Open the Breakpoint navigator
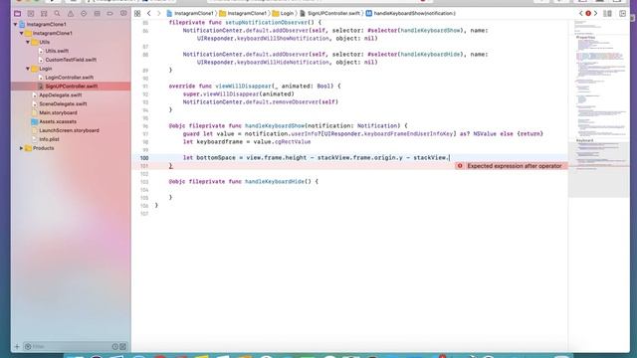 (110, 13)
